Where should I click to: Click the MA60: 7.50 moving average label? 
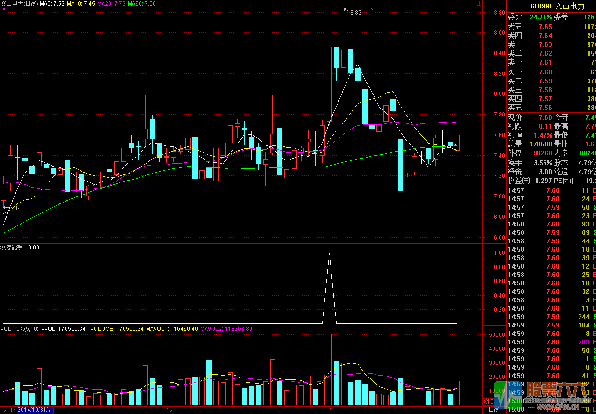[141, 3]
